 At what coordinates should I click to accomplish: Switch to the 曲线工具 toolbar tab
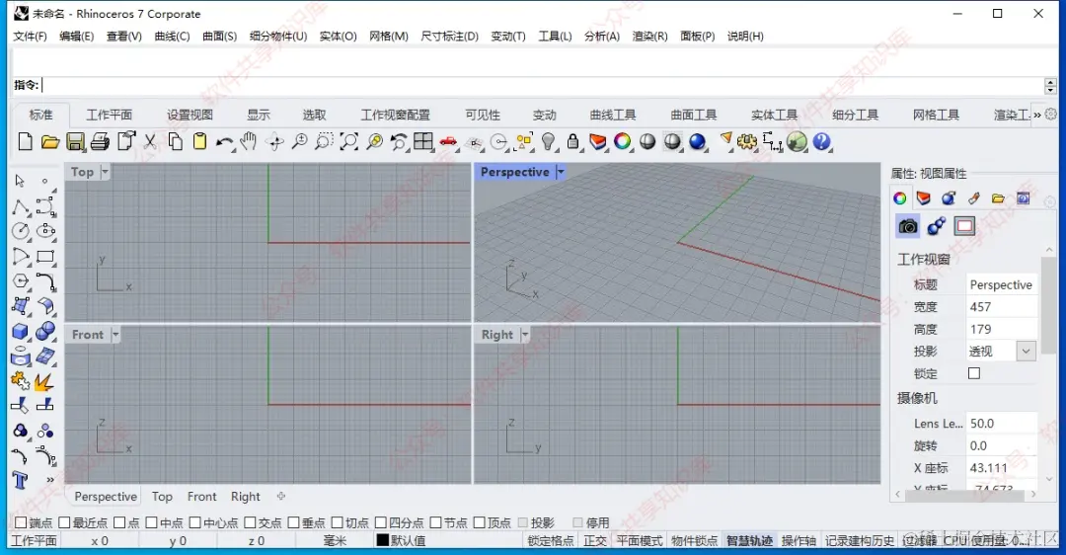(x=613, y=115)
